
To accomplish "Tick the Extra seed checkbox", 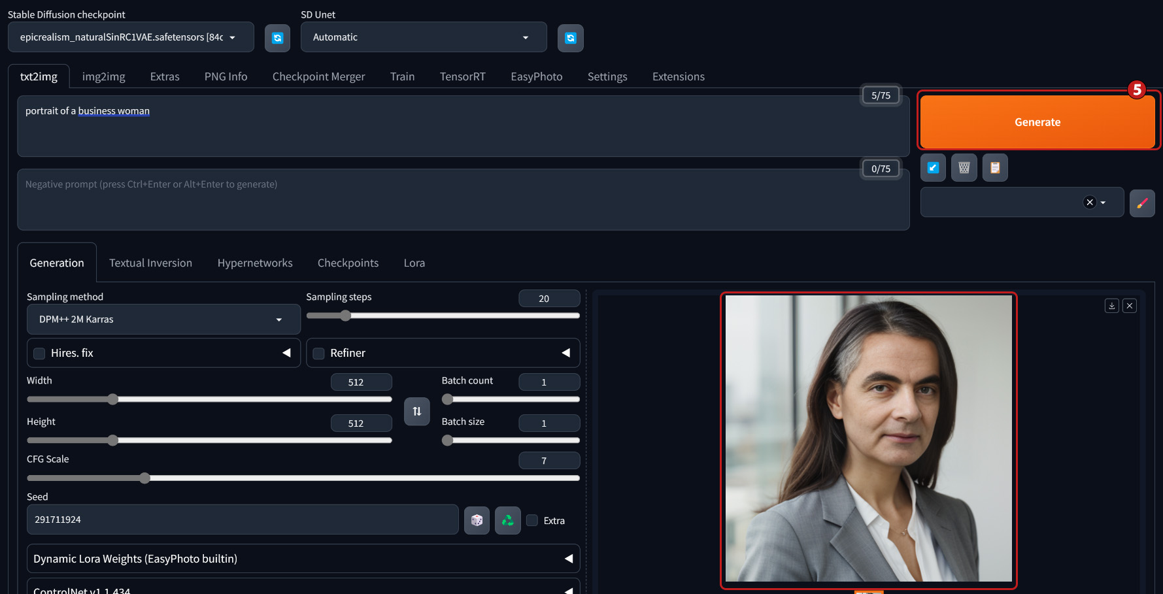I will 532,520.
